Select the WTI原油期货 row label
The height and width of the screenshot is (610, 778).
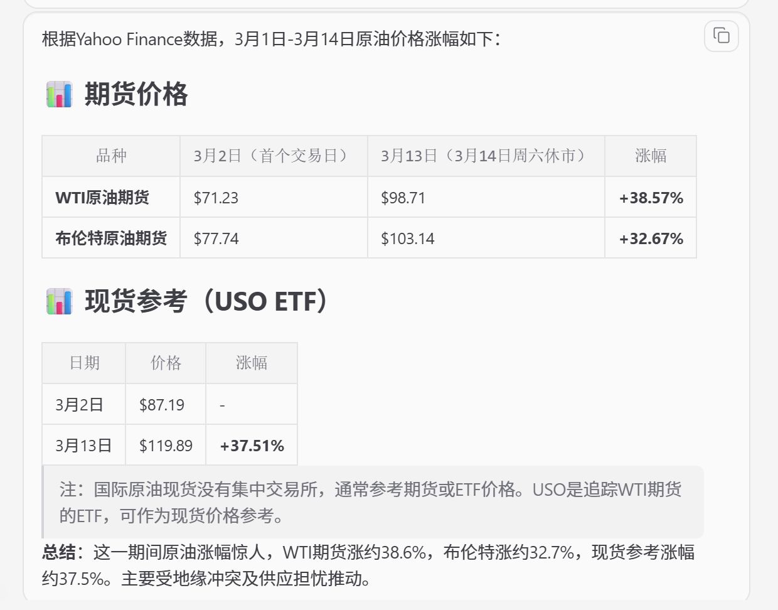pyautogui.click(x=102, y=198)
